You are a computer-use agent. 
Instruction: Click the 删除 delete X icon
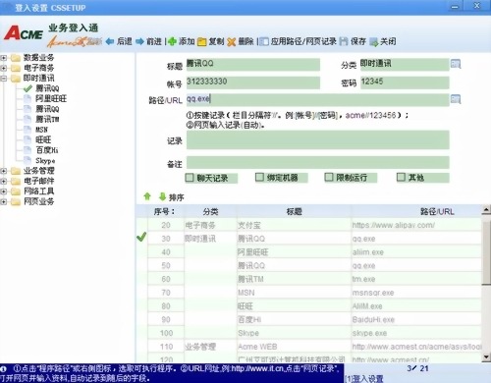(x=232, y=42)
